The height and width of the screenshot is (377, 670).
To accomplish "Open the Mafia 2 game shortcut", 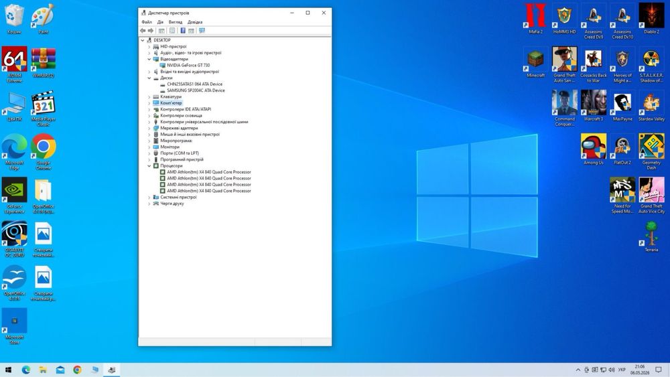I will (535, 19).
